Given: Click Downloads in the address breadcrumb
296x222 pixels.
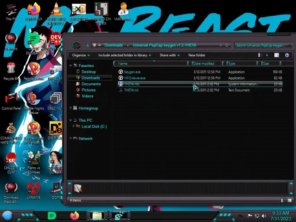Looking at the screenshot, I should pos(114,45).
